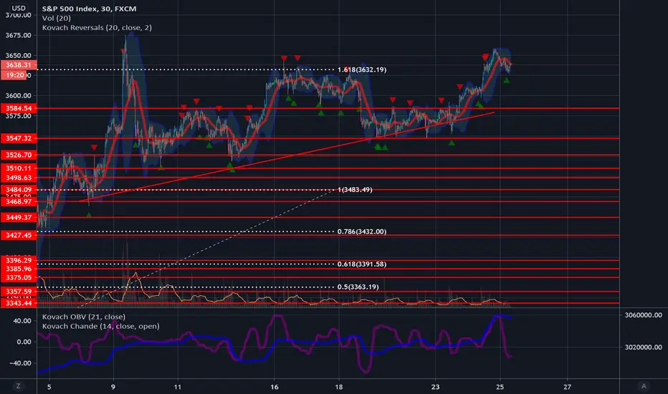Click the 0.786(3432.00) Fibonacci label

362,231
